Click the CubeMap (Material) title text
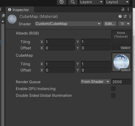This screenshot has width=135, height=126. click(39, 17)
